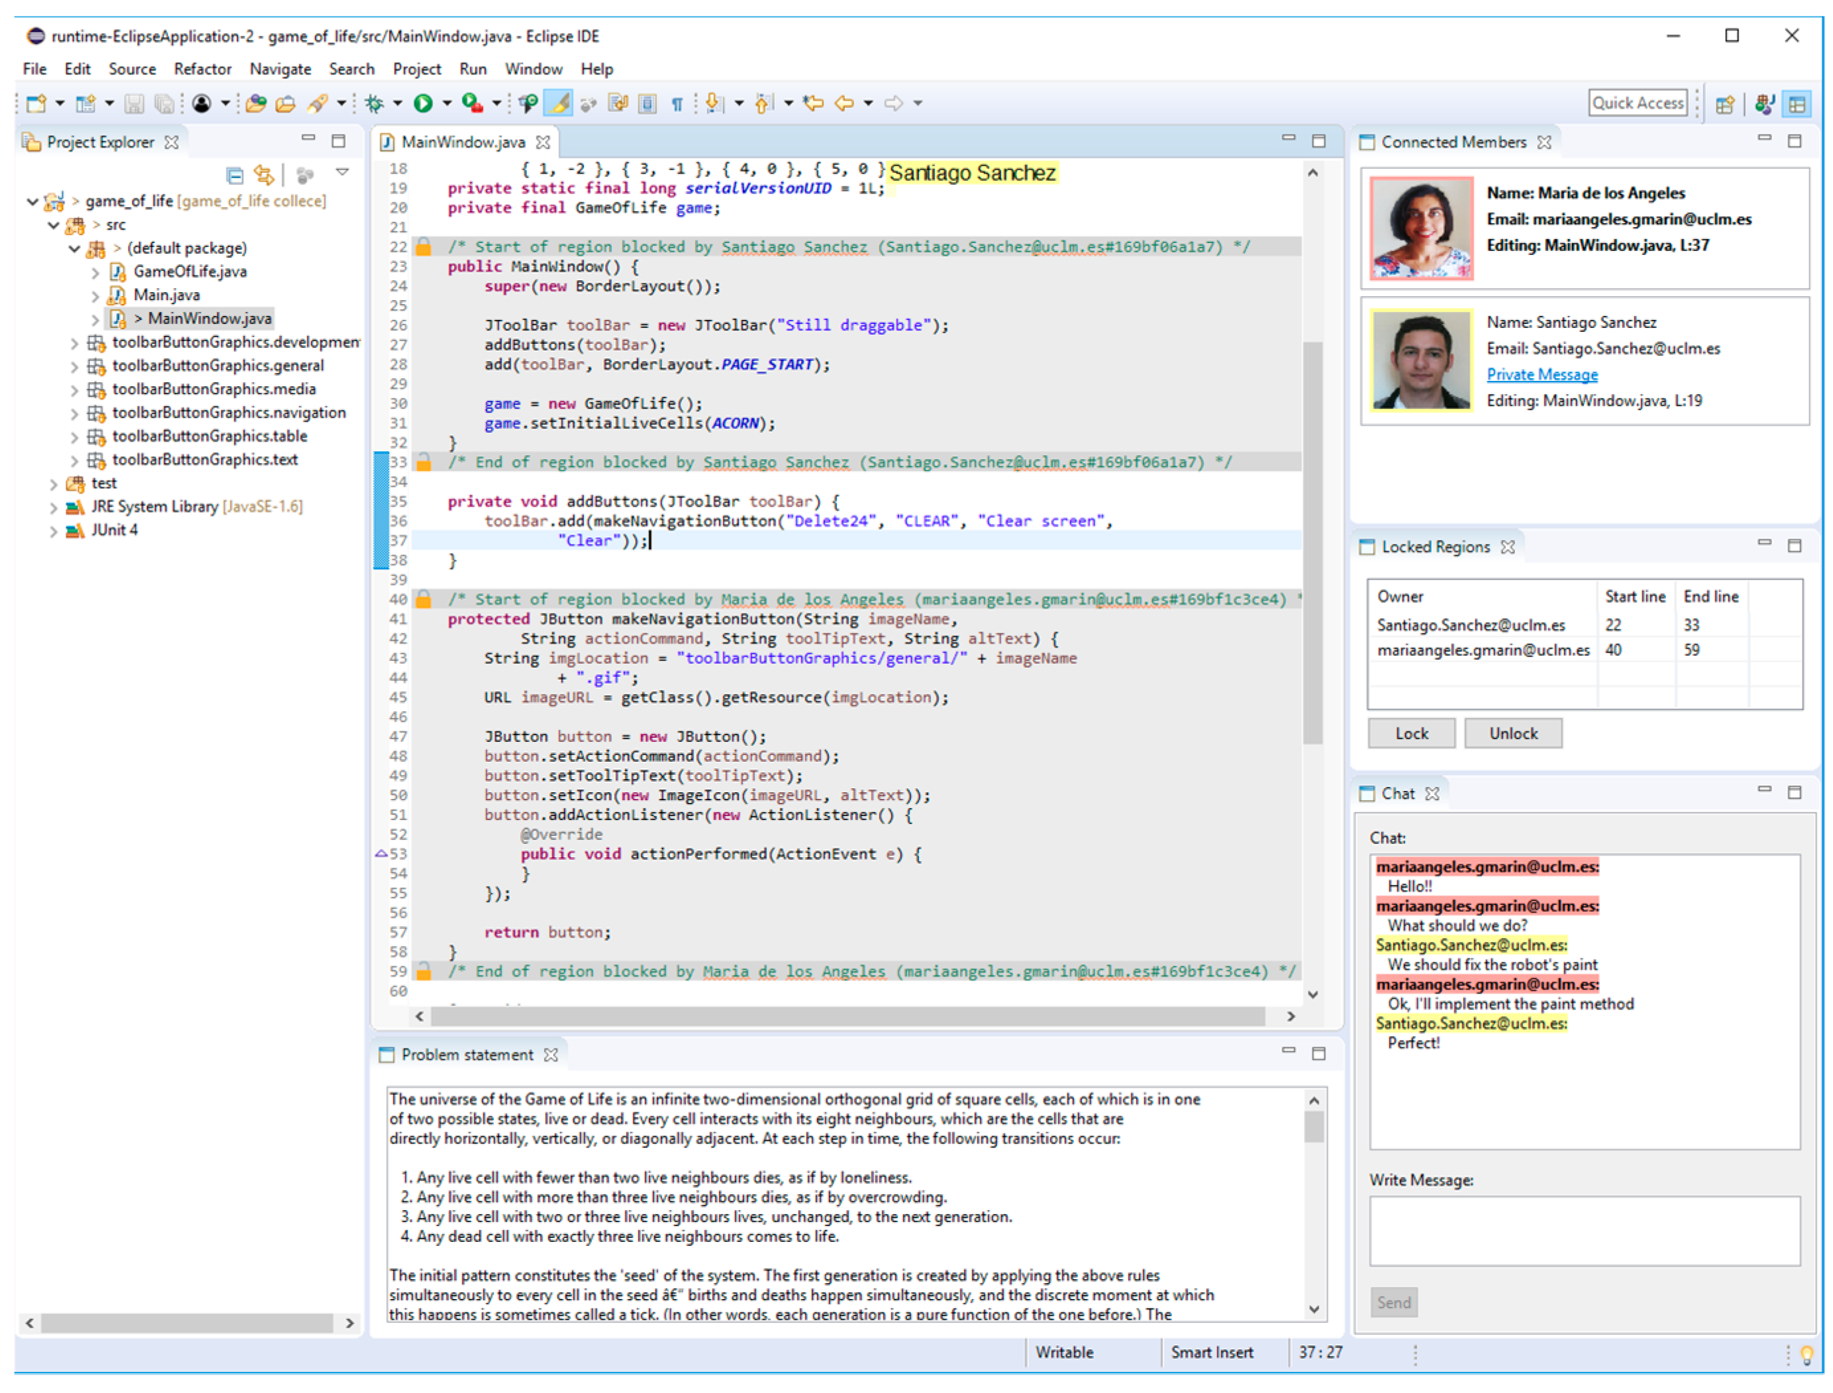Click the Debug bug icon
Viewport: 1833px width, 1393px height.
(375, 103)
